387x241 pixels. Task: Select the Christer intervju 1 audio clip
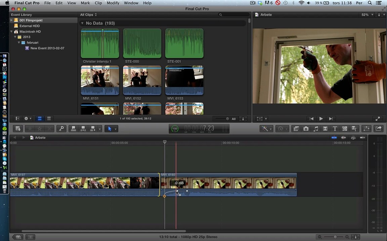[x=100, y=44]
